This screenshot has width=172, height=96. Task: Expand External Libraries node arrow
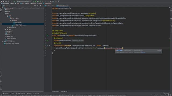coord(2,42)
